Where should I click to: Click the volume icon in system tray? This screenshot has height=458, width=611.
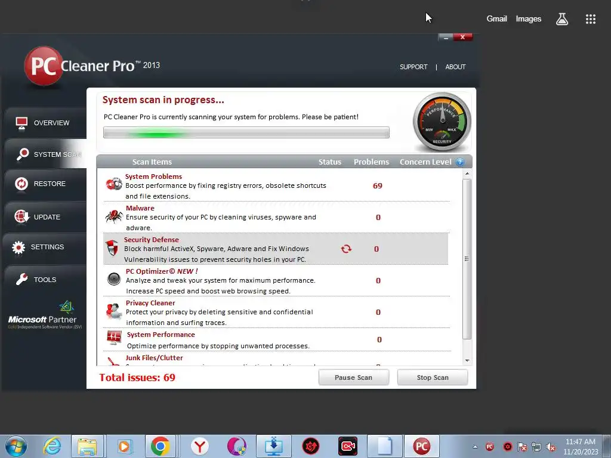(551, 447)
